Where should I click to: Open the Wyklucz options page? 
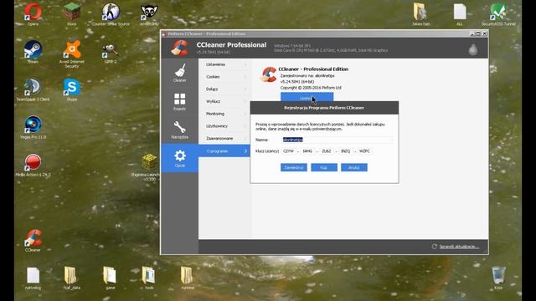tap(224, 101)
